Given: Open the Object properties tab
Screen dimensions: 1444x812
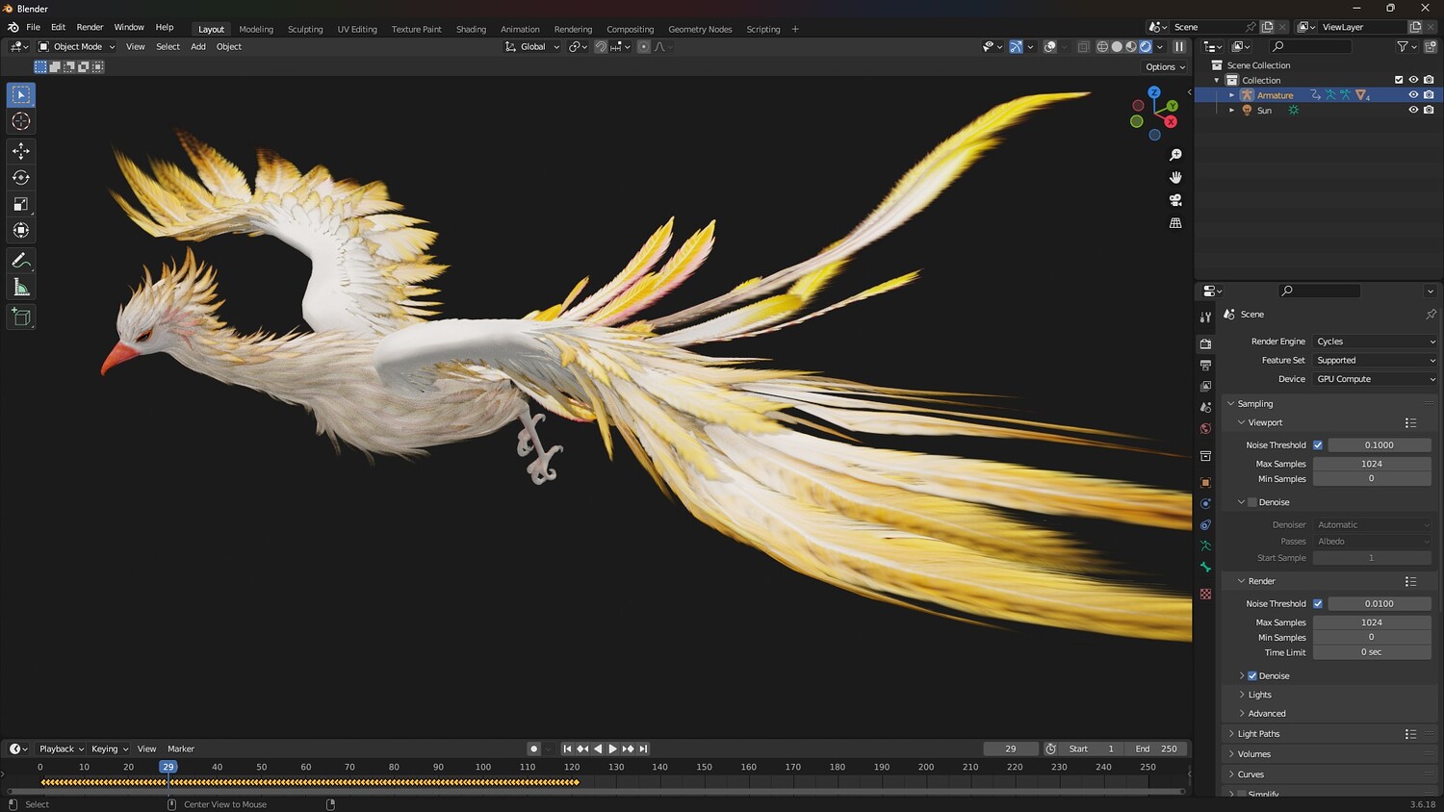Looking at the screenshot, I should 1205,482.
